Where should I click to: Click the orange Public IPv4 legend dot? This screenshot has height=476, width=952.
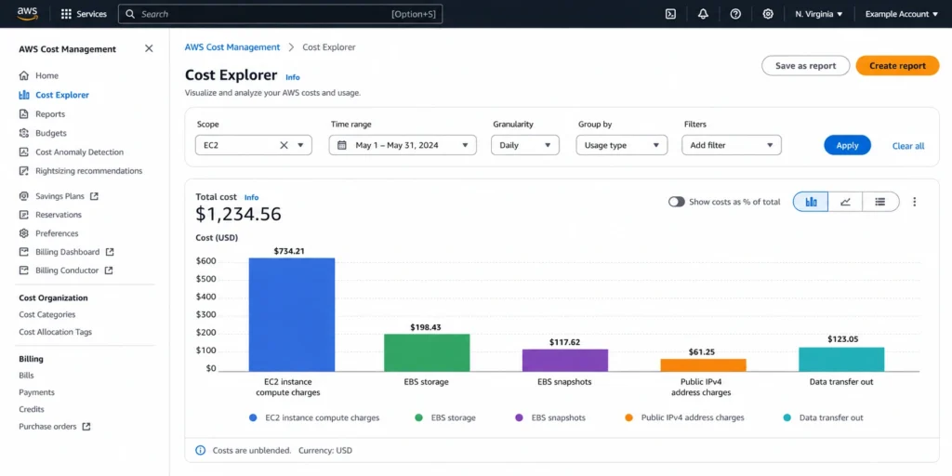tap(629, 417)
